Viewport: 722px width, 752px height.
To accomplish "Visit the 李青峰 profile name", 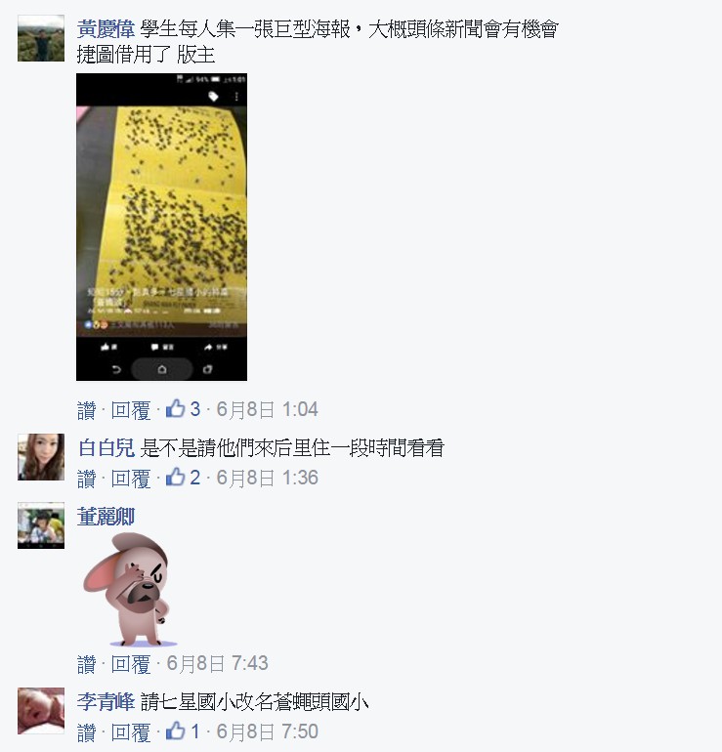I will coord(106,702).
